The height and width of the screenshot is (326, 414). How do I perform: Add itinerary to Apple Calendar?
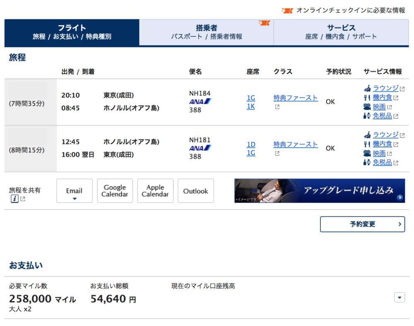click(155, 191)
